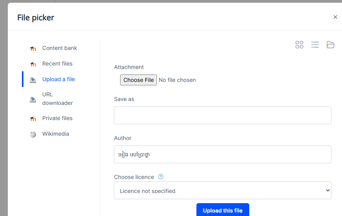
Task: Click the Recent files repository icon
Action: [x=33, y=64]
